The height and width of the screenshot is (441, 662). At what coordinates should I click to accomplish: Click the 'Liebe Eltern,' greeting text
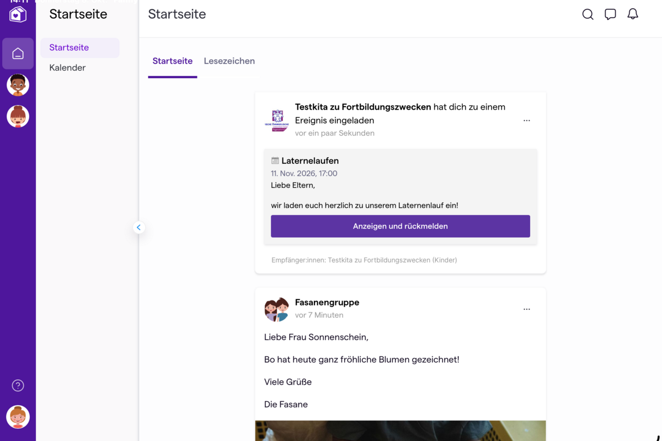pyautogui.click(x=293, y=186)
